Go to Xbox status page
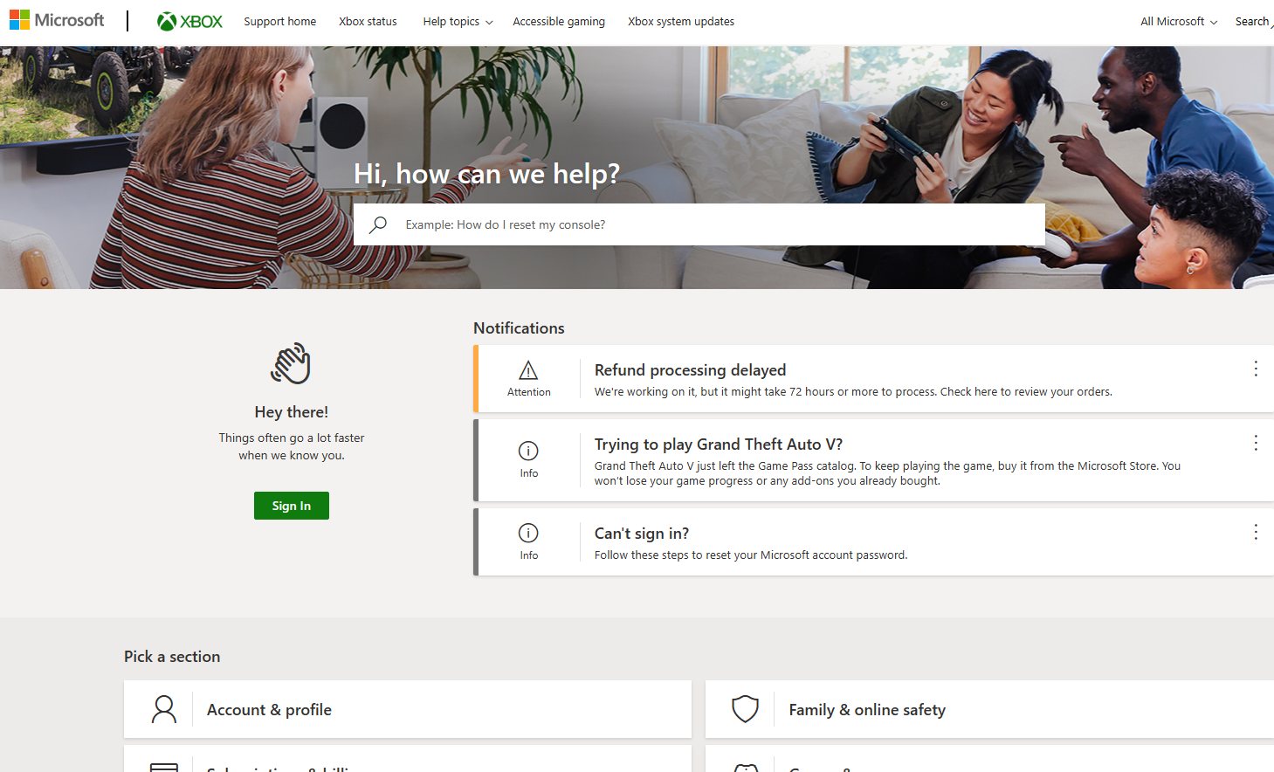 368,21
